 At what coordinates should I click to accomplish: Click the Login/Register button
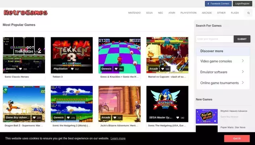(242, 4)
